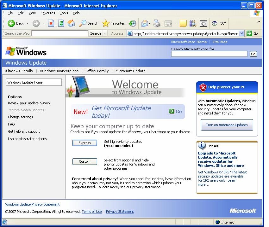This screenshot has height=227, width=269.
Task: Click the Custom update button
Action: 84,161
